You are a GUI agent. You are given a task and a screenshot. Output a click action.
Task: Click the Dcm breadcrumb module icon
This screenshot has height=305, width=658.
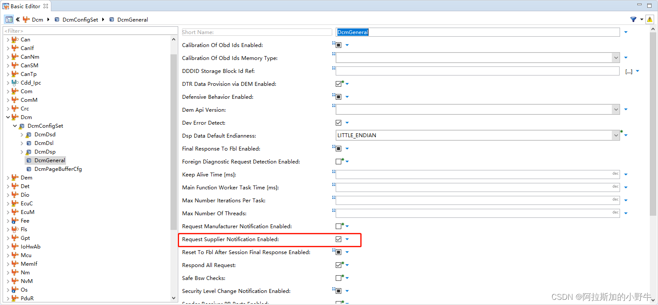[x=26, y=19]
